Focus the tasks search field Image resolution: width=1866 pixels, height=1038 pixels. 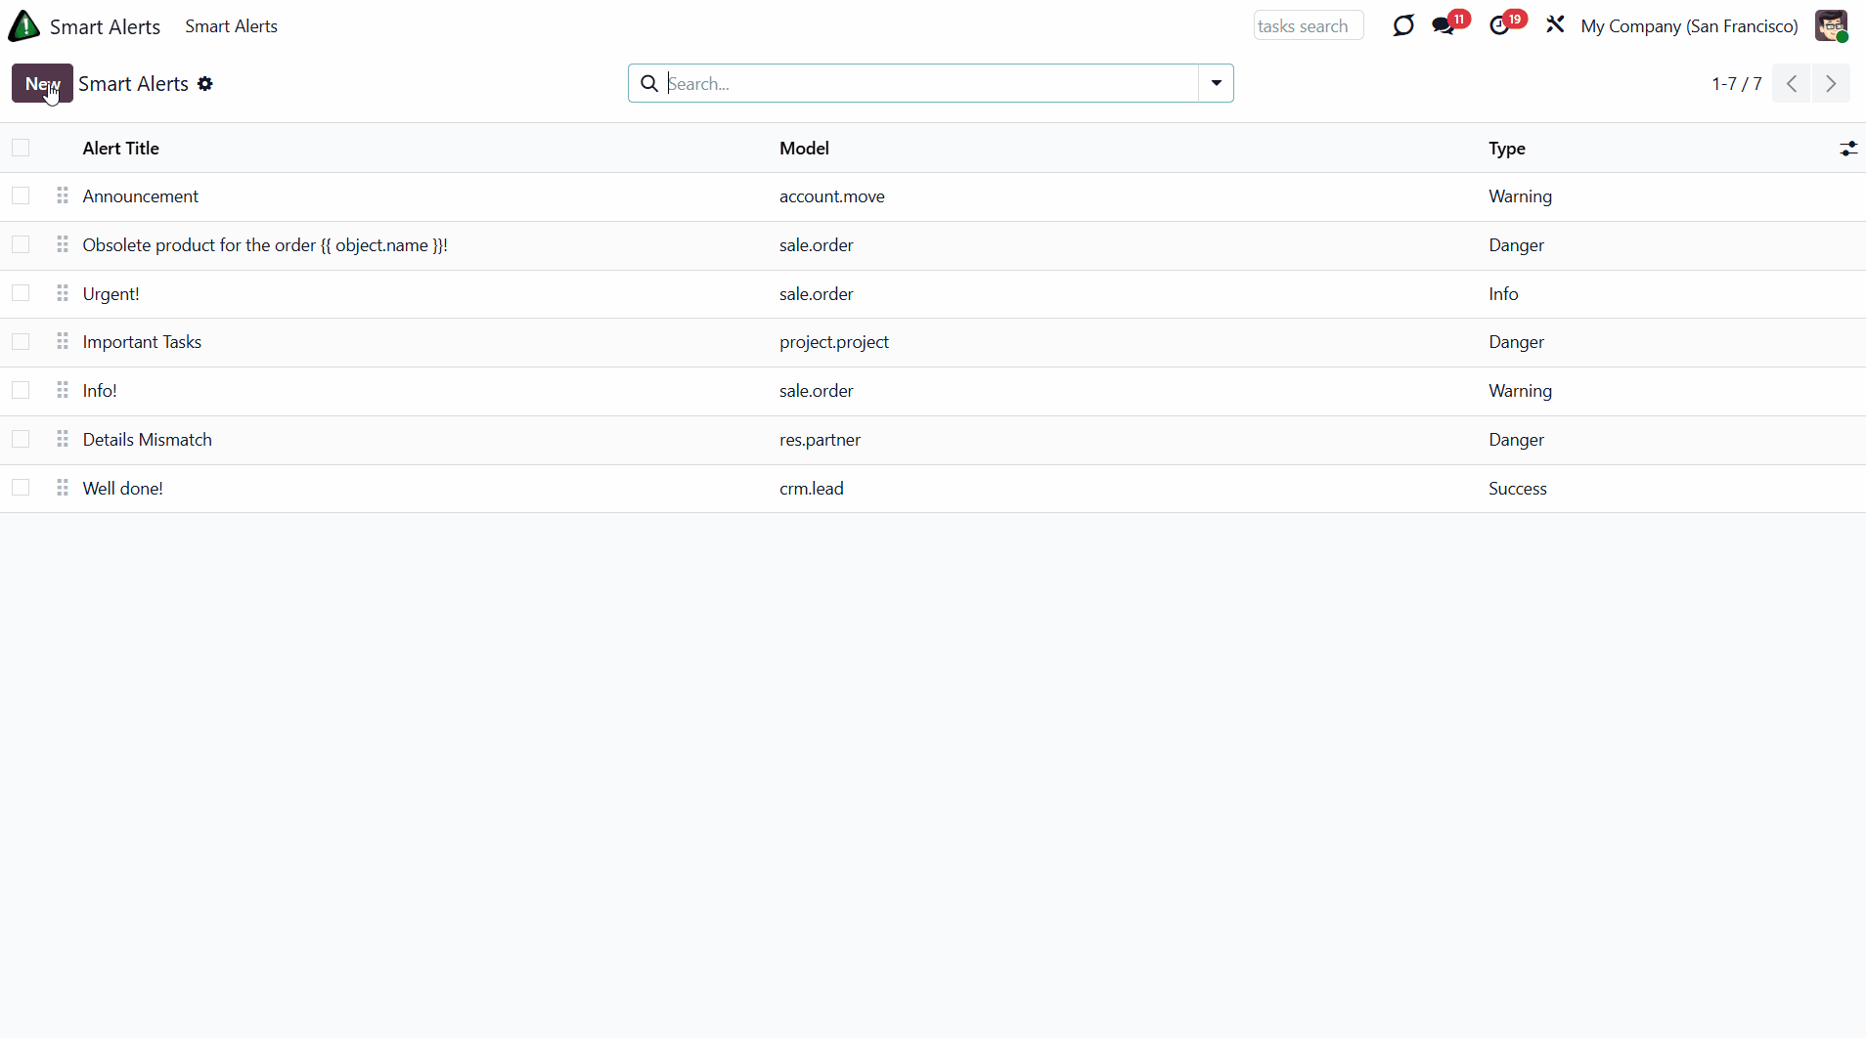(x=1308, y=26)
